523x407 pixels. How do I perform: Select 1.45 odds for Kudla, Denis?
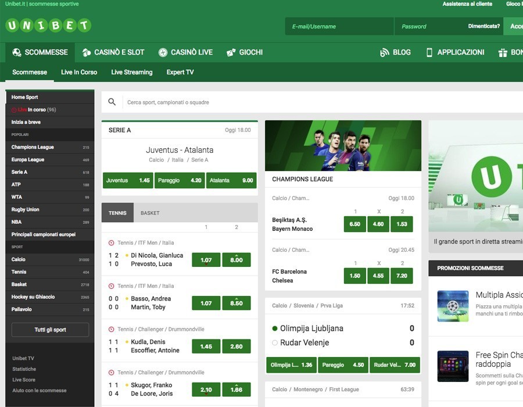(x=206, y=347)
